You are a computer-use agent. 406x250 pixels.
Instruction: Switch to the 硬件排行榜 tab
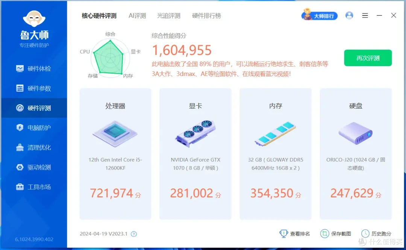click(206, 16)
